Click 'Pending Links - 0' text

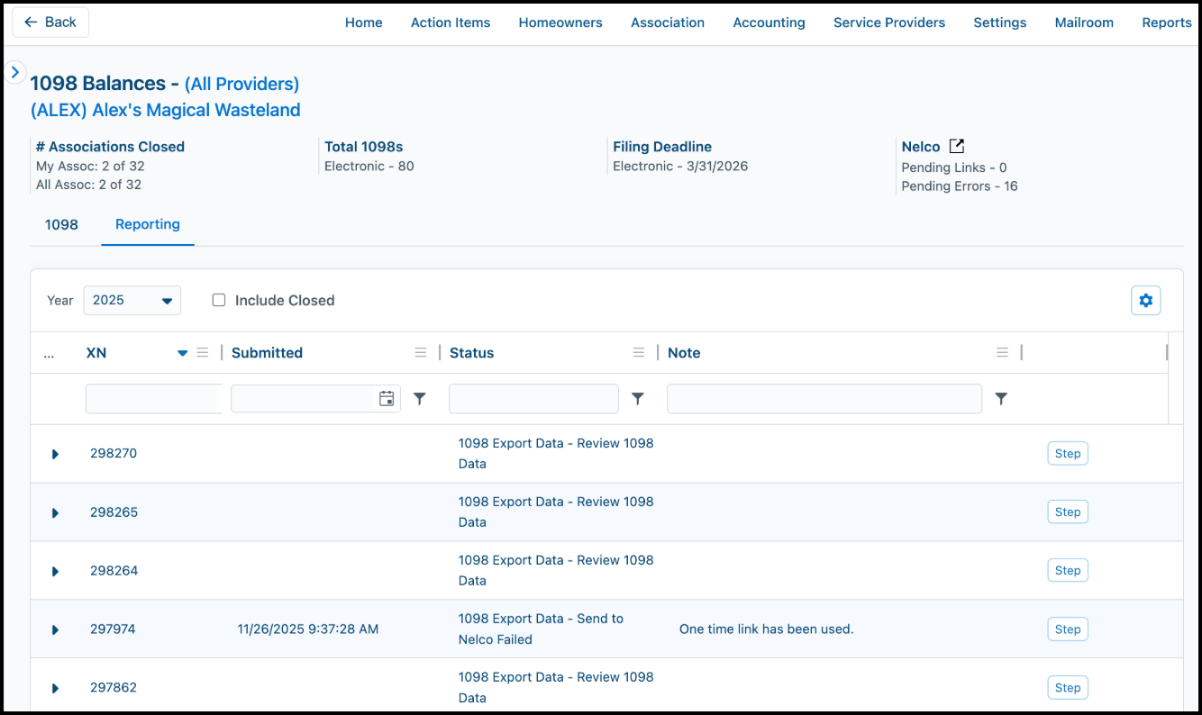954,167
